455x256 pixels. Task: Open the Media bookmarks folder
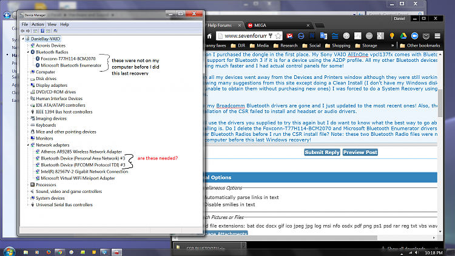point(259,45)
